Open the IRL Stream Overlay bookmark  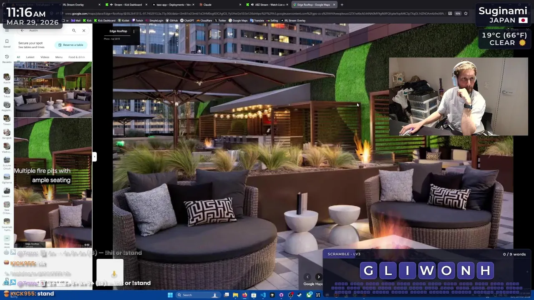coord(293,20)
